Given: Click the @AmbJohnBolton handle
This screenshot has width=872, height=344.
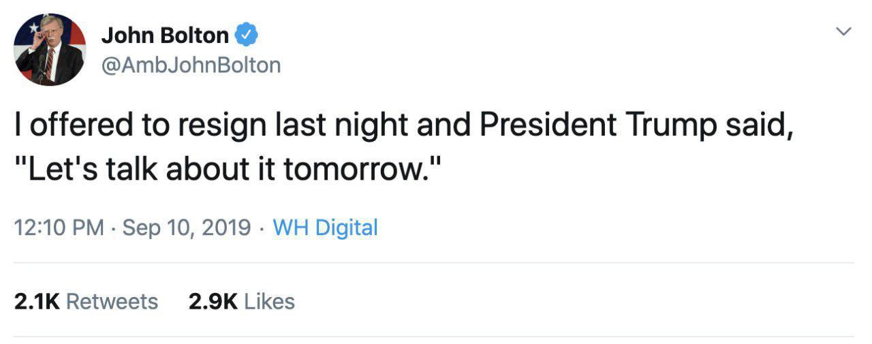Looking at the screenshot, I should (191, 65).
